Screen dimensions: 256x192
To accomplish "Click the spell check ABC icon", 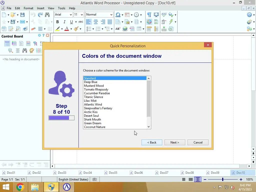I will [x=164, y=15].
